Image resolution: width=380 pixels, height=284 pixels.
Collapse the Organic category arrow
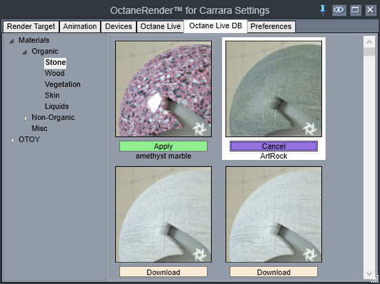[25, 52]
